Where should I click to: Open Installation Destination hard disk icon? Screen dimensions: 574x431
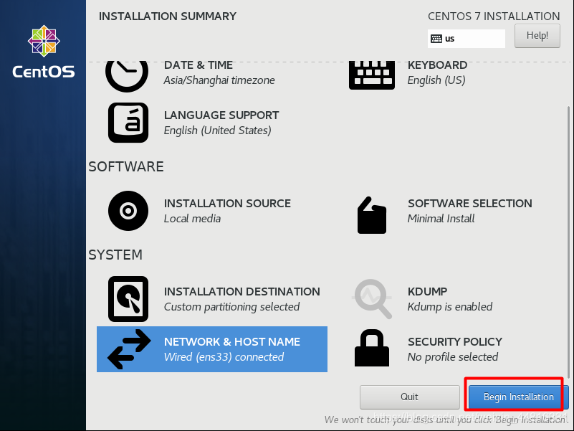click(128, 299)
